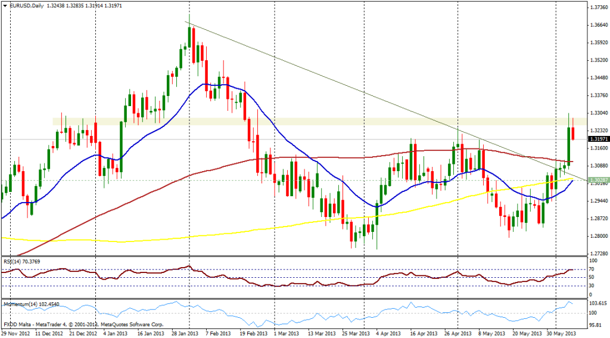Select the Momentum(14) indicator label

pyautogui.click(x=29, y=303)
